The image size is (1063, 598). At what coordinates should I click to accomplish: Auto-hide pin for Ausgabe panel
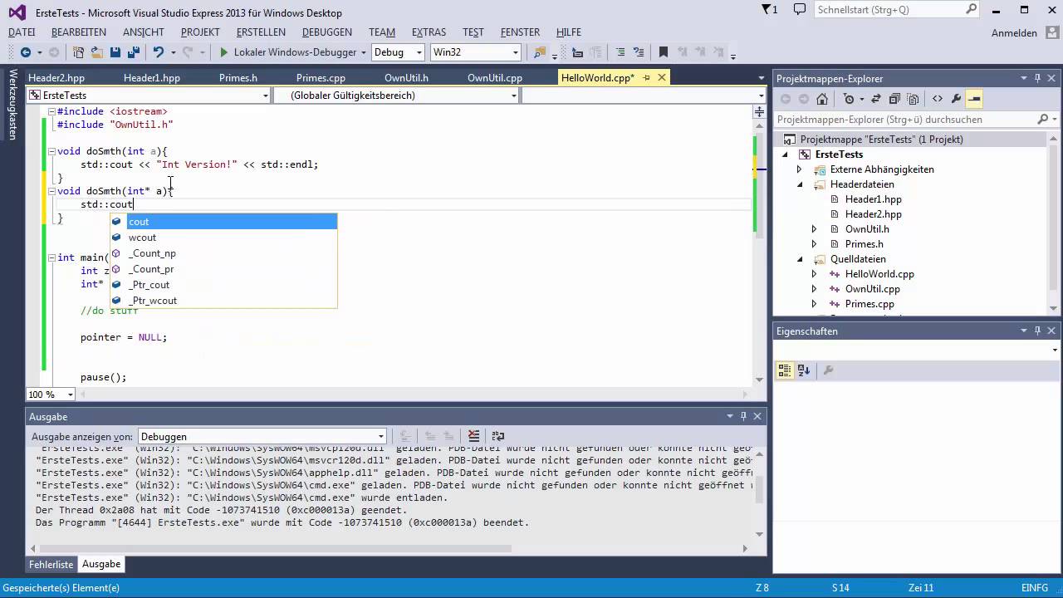click(743, 416)
